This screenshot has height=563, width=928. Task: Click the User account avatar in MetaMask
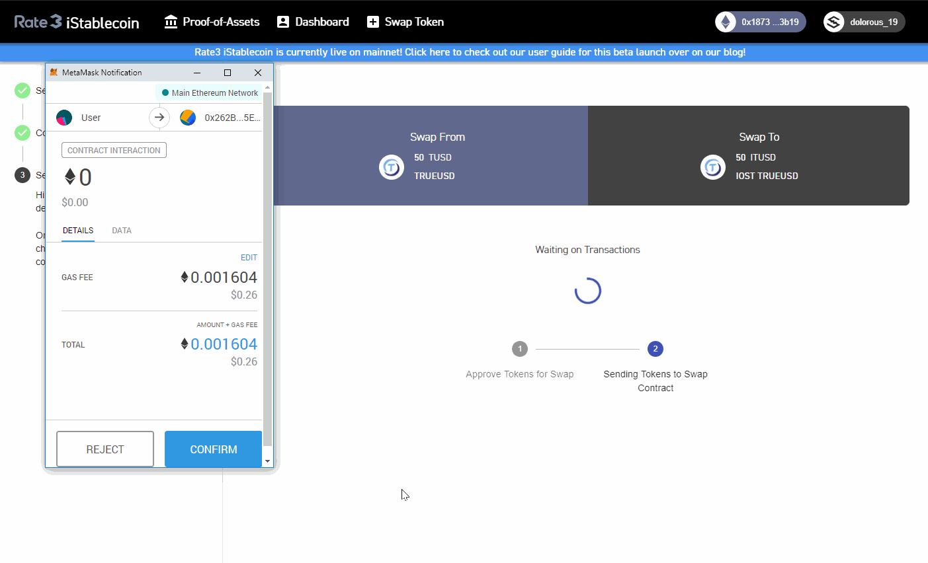click(x=64, y=118)
